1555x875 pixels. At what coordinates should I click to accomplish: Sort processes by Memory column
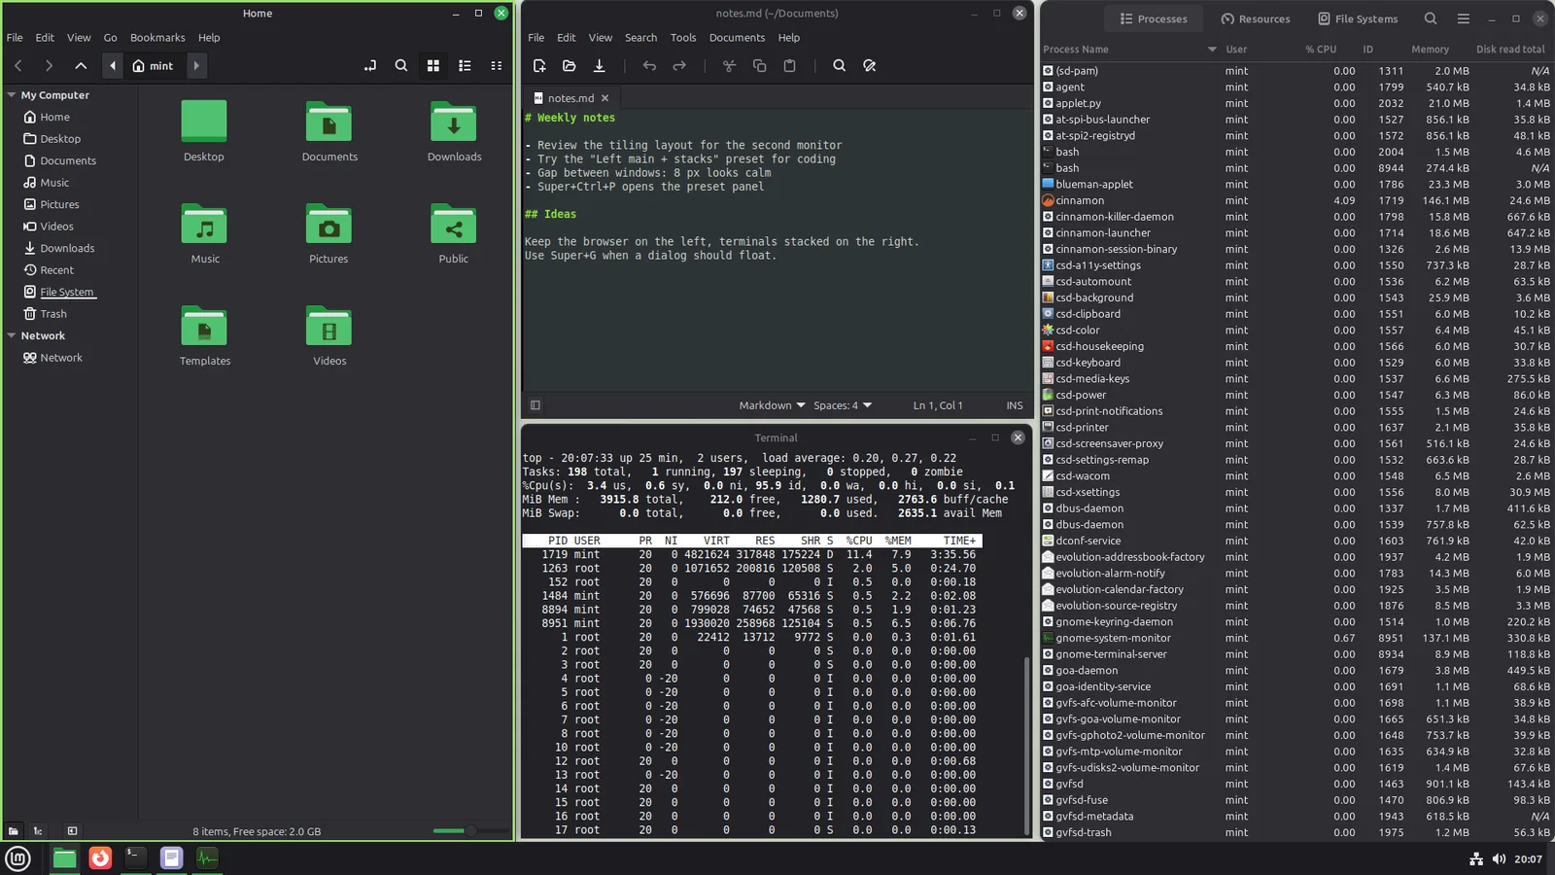[1430, 50]
